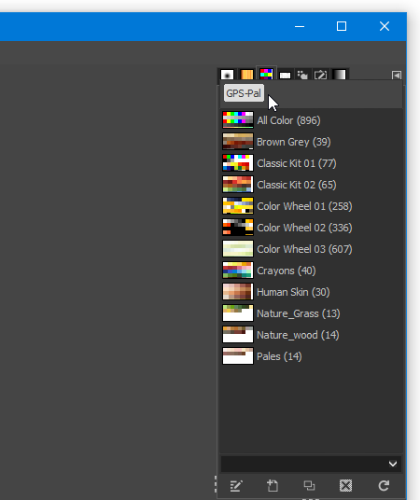Viewport: 420px width, 500px height.
Task: Select the Palettes tab icon
Action: (x=266, y=75)
